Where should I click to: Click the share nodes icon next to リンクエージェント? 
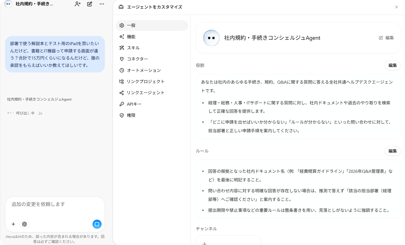[x=122, y=93]
